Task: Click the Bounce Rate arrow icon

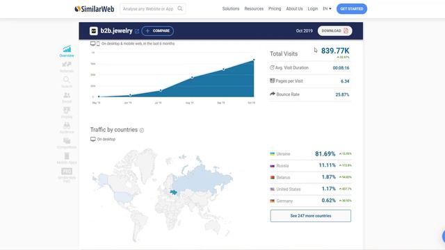Action: (x=273, y=94)
